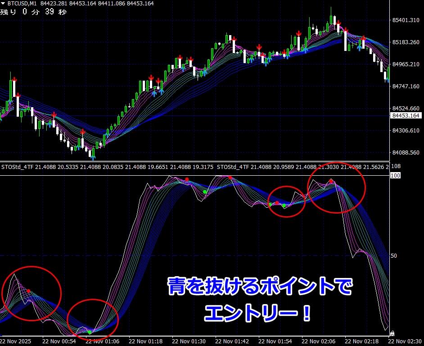Click the green dot in the small middle red circle
The width and height of the screenshot is (424, 346).
(x=284, y=205)
